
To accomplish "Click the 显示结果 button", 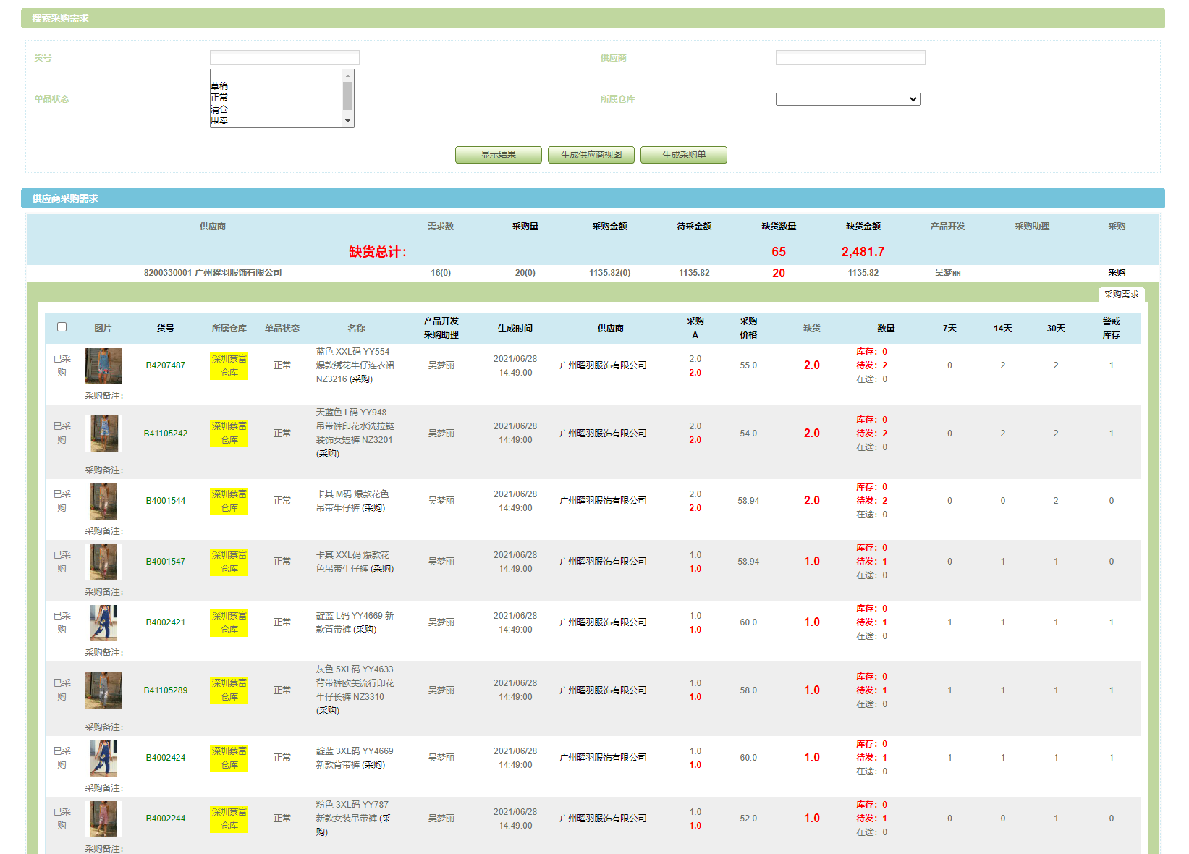I will pyautogui.click(x=498, y=155).
